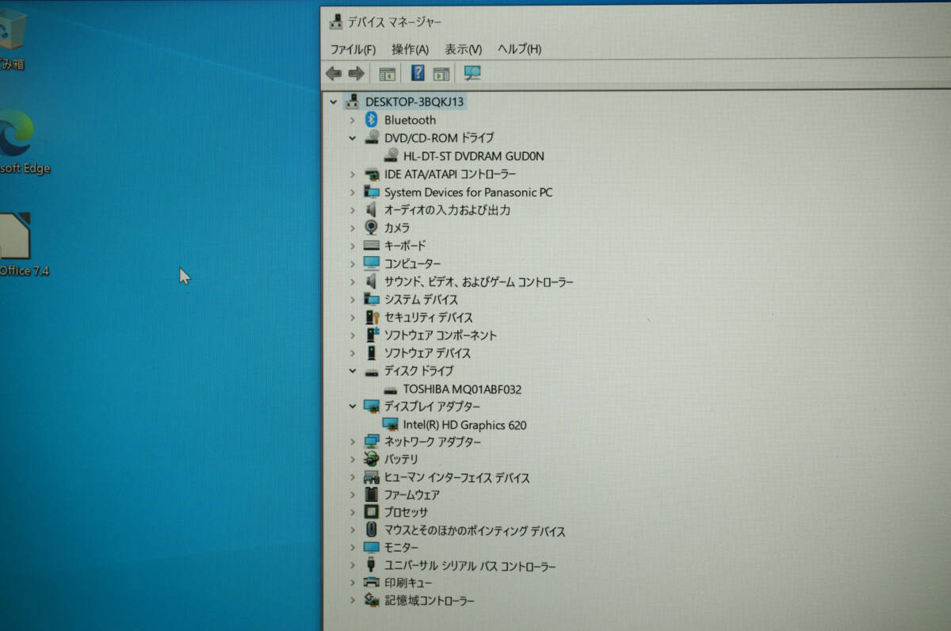Collapse the DESKTOP-3BQKJ13 root node

[x=334, y=101]
